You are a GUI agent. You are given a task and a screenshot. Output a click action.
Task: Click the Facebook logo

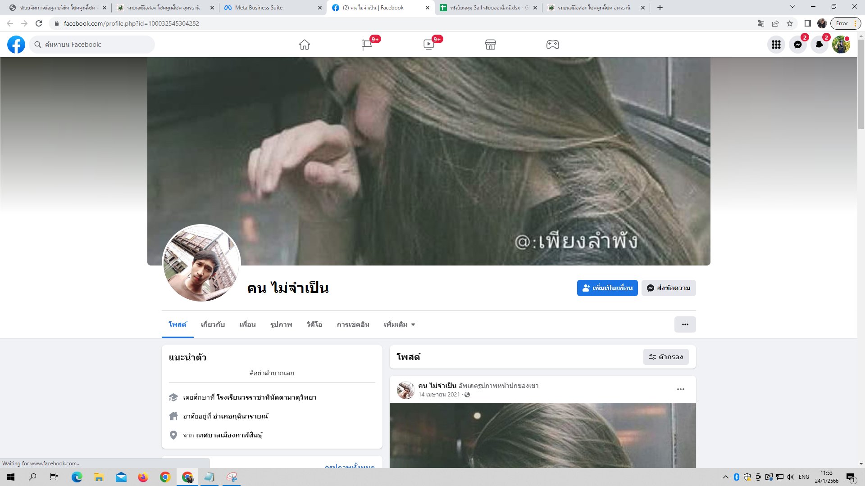pos(16,45)
